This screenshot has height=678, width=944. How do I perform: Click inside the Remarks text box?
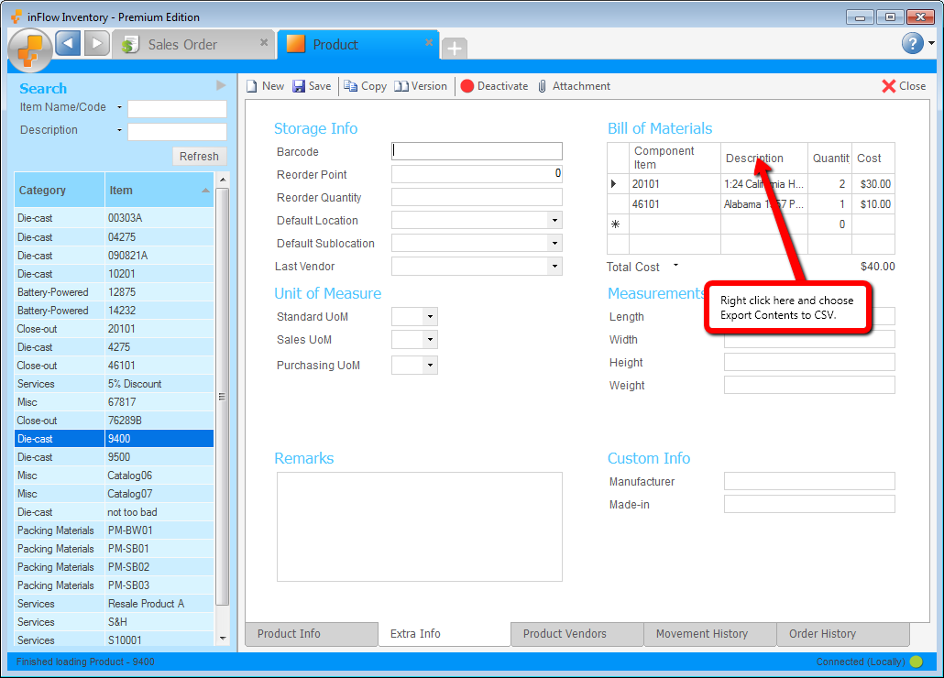pyautogui.click(x=420, y=527)
